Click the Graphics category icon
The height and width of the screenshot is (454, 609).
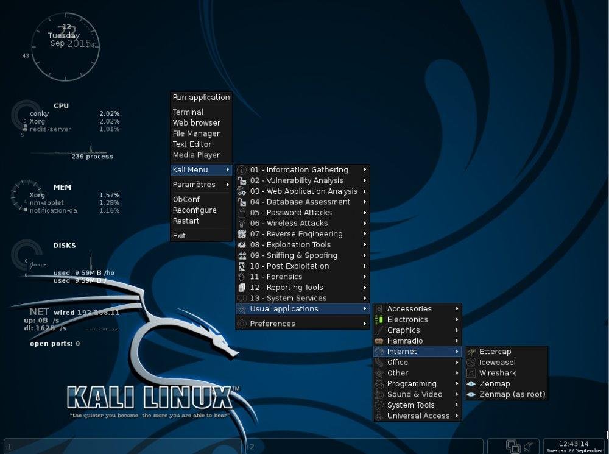(379, 330)
